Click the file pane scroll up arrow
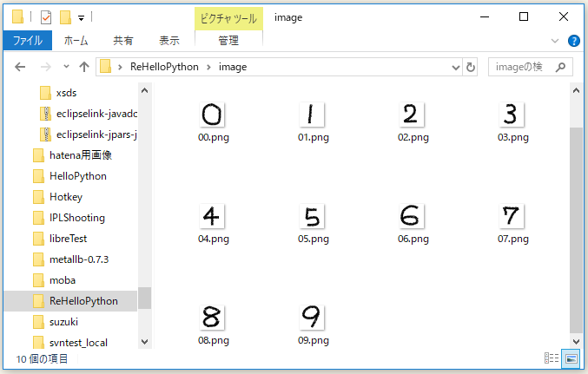Screen dimensions: 588x374 [x=576, y=90]
